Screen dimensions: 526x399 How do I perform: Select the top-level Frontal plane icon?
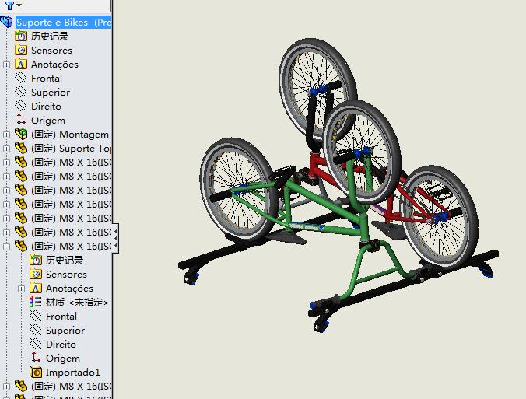click(x=21, y=79)
